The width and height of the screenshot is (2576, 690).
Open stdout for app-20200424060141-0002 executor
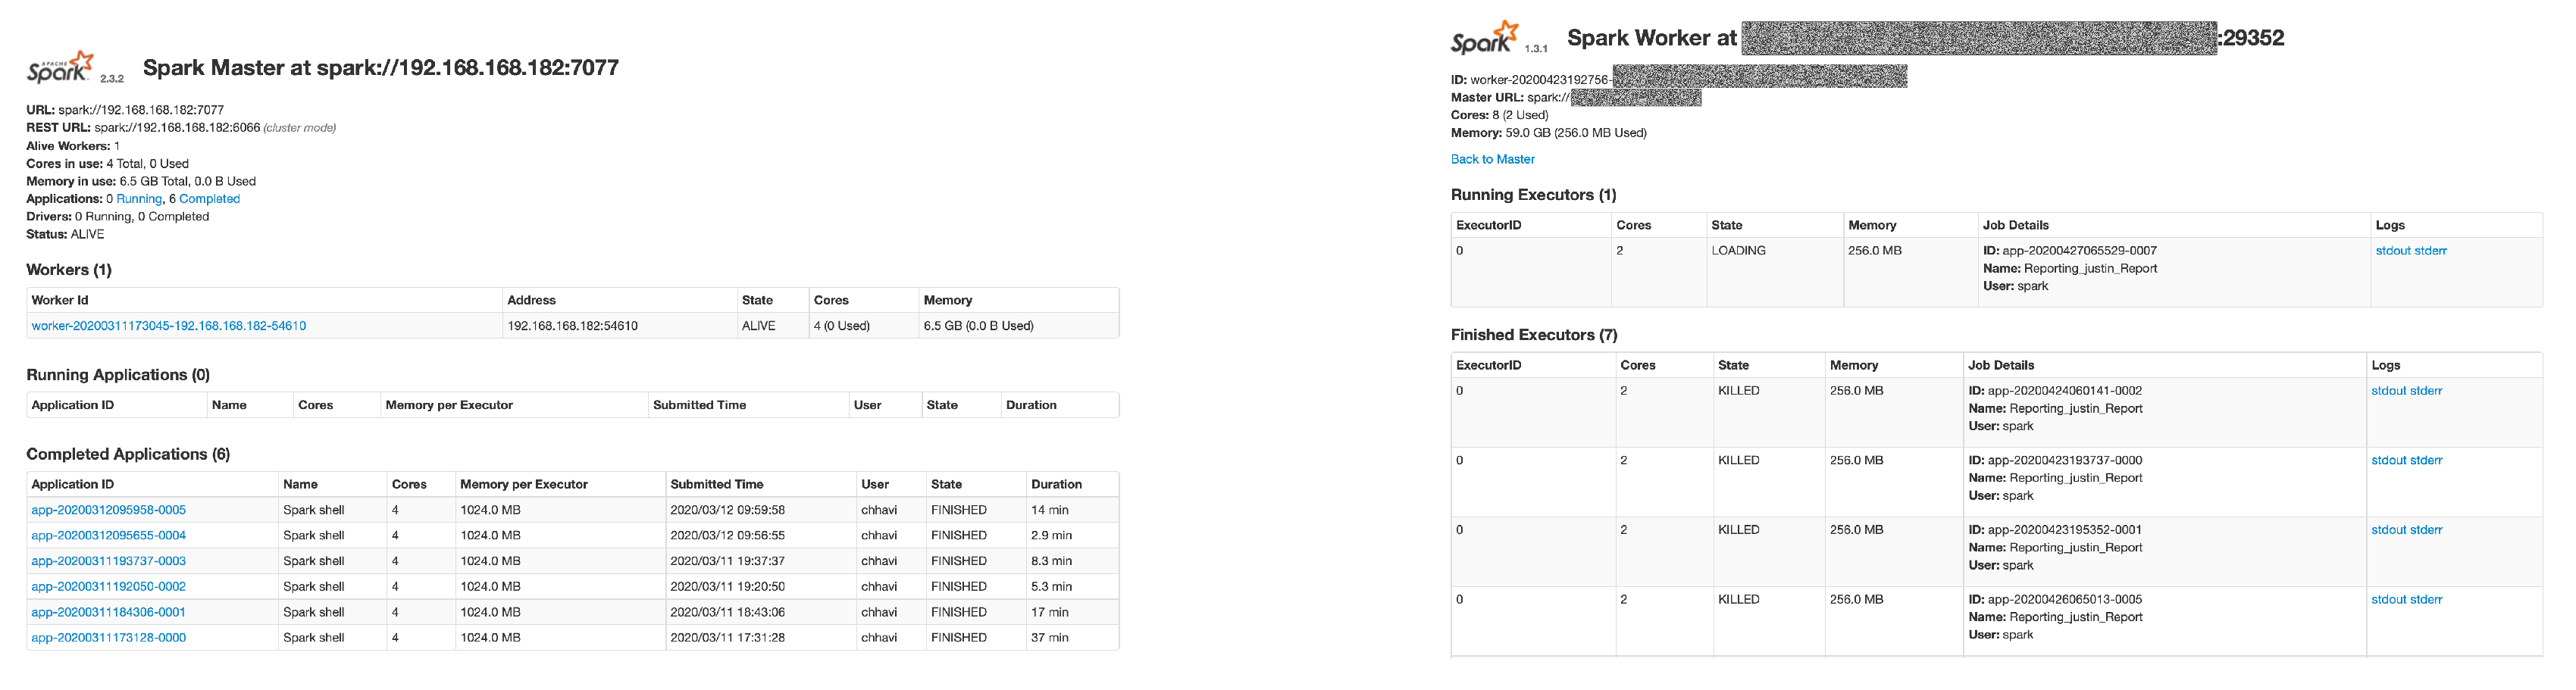[x=2388, y=391]
